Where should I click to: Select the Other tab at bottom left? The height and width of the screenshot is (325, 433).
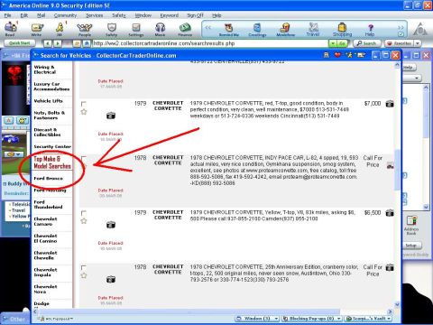coord(14,319)
